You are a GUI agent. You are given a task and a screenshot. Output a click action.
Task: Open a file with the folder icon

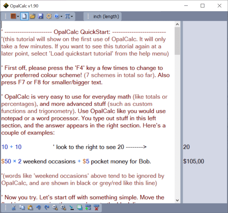pyautogui.click(x=32, y=16)
